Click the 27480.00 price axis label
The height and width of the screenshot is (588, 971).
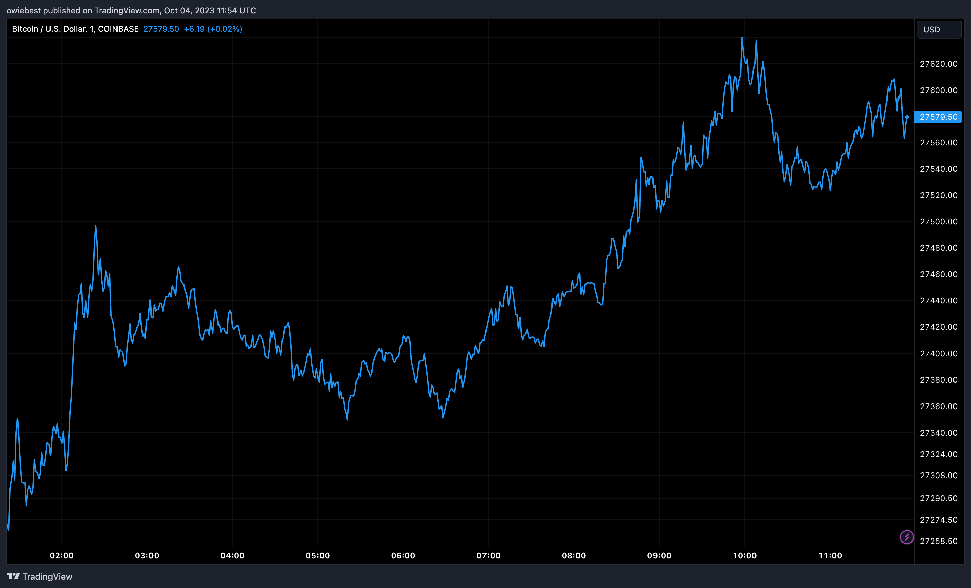[938, 248]
